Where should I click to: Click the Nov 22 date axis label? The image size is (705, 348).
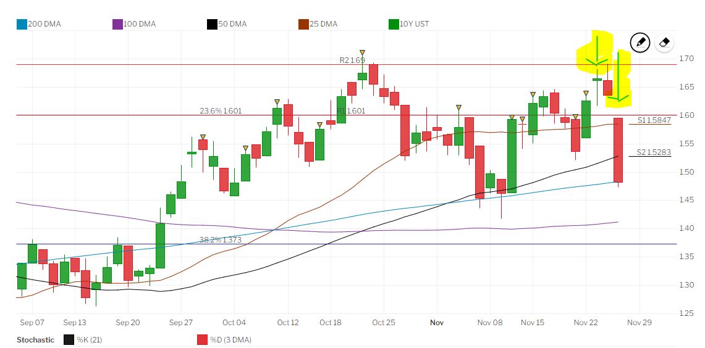click(x=586, y=323)
